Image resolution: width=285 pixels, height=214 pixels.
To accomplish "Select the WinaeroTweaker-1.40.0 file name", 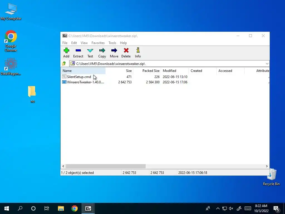I will point(85,82).
